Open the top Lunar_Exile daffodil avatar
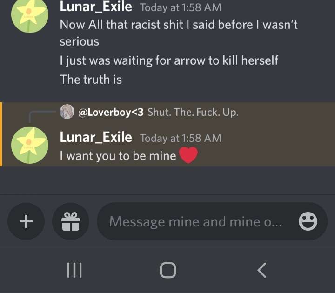335x293 pixels. pos(30,14)
